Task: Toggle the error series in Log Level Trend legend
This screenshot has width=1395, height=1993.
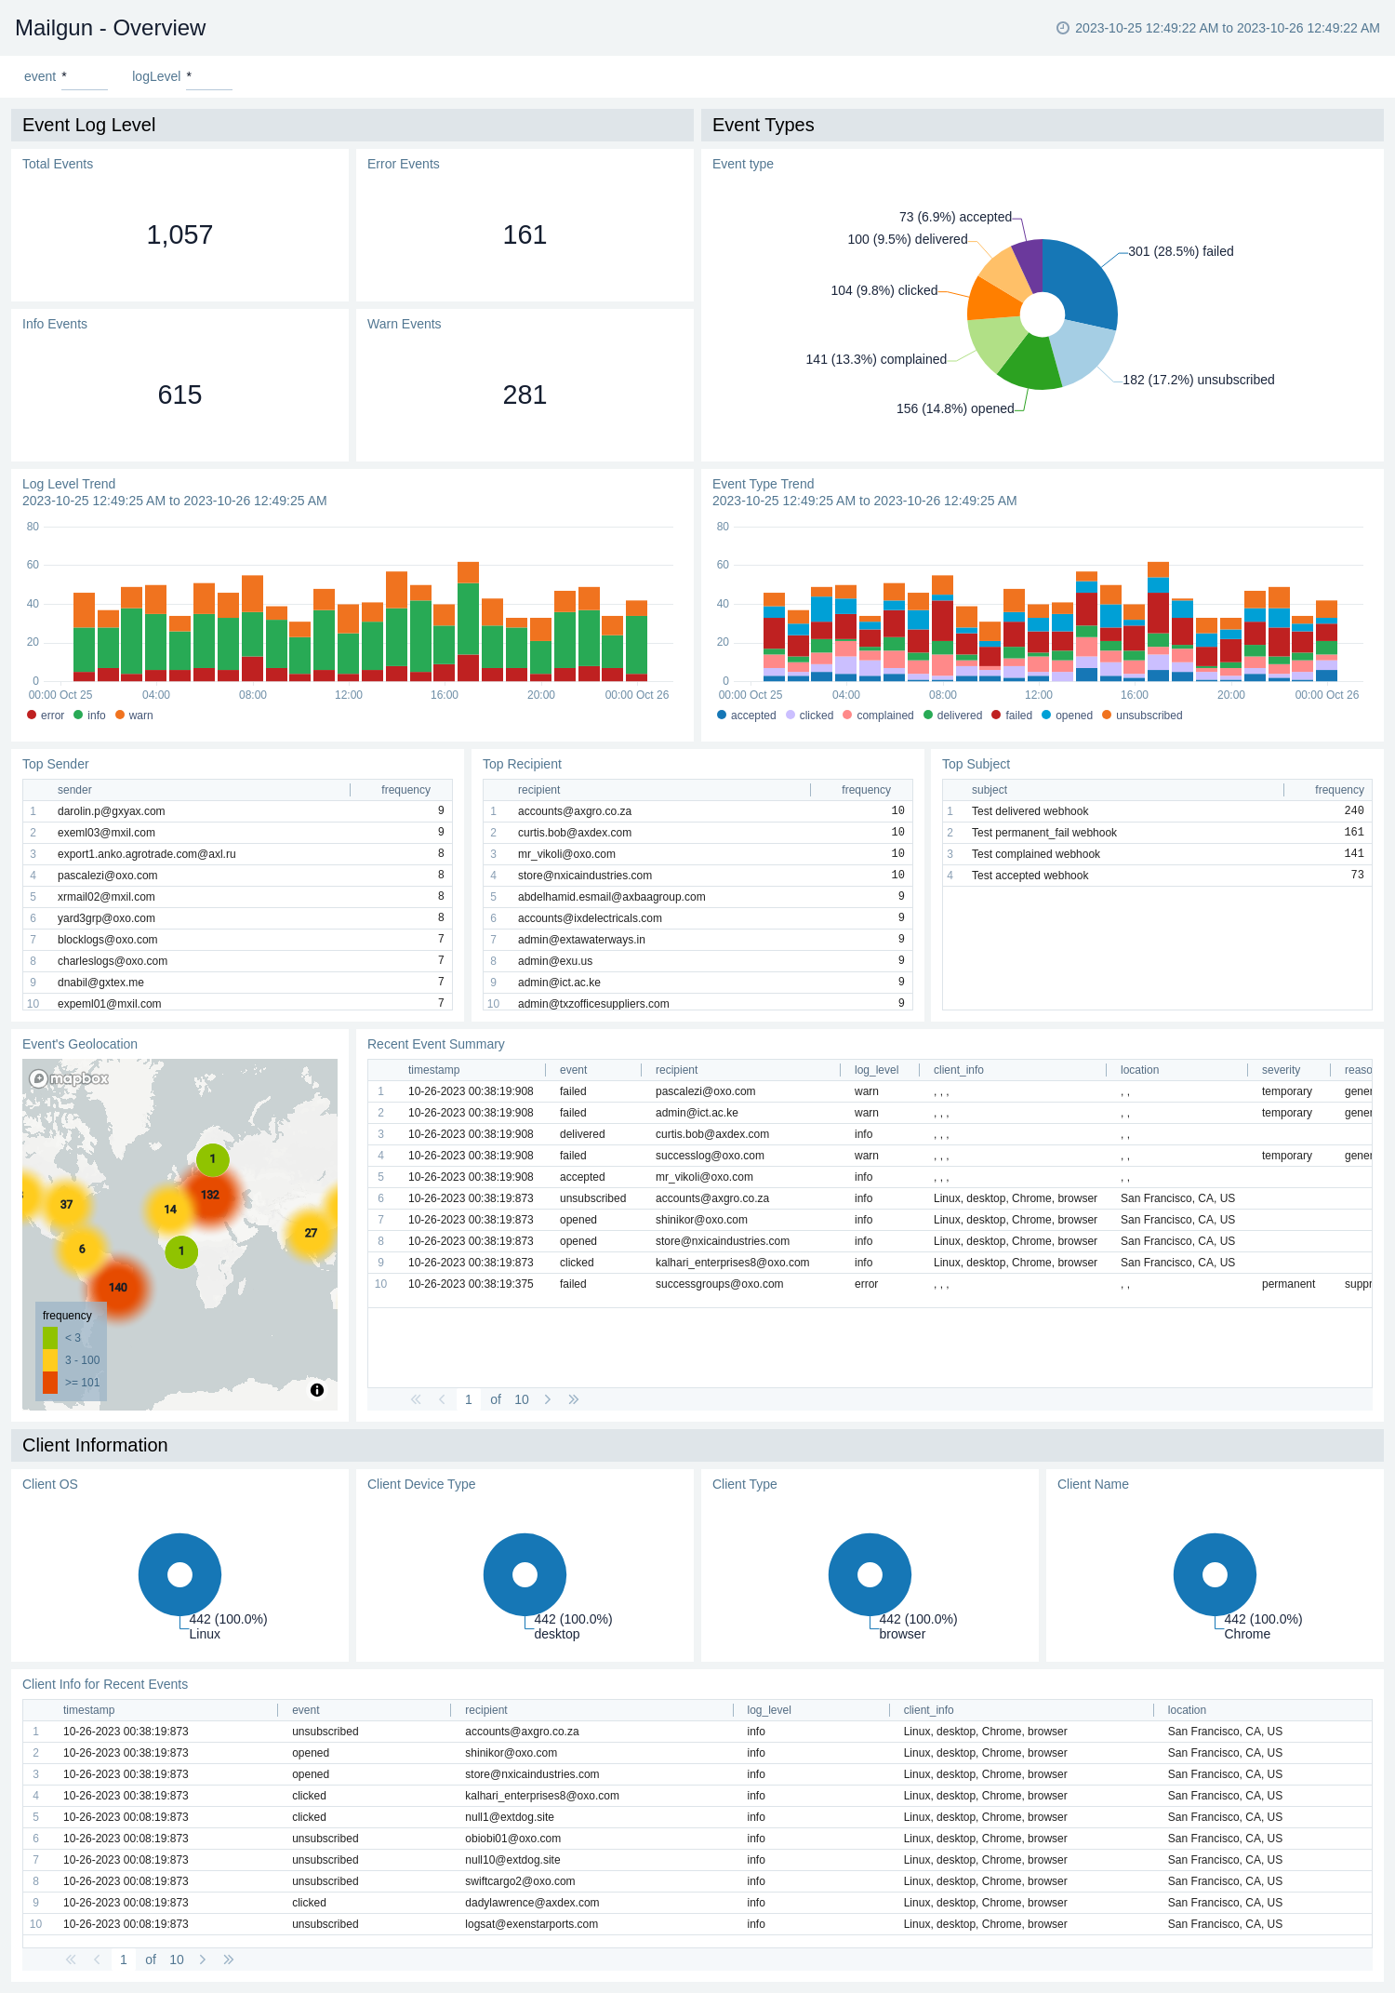Action: (46, 716)
